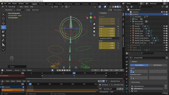Toggle auto keying record button

pyautogui.click(x=52, y=70)
